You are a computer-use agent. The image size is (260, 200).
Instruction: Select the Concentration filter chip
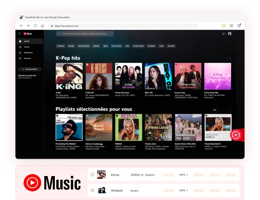(139, 46)
